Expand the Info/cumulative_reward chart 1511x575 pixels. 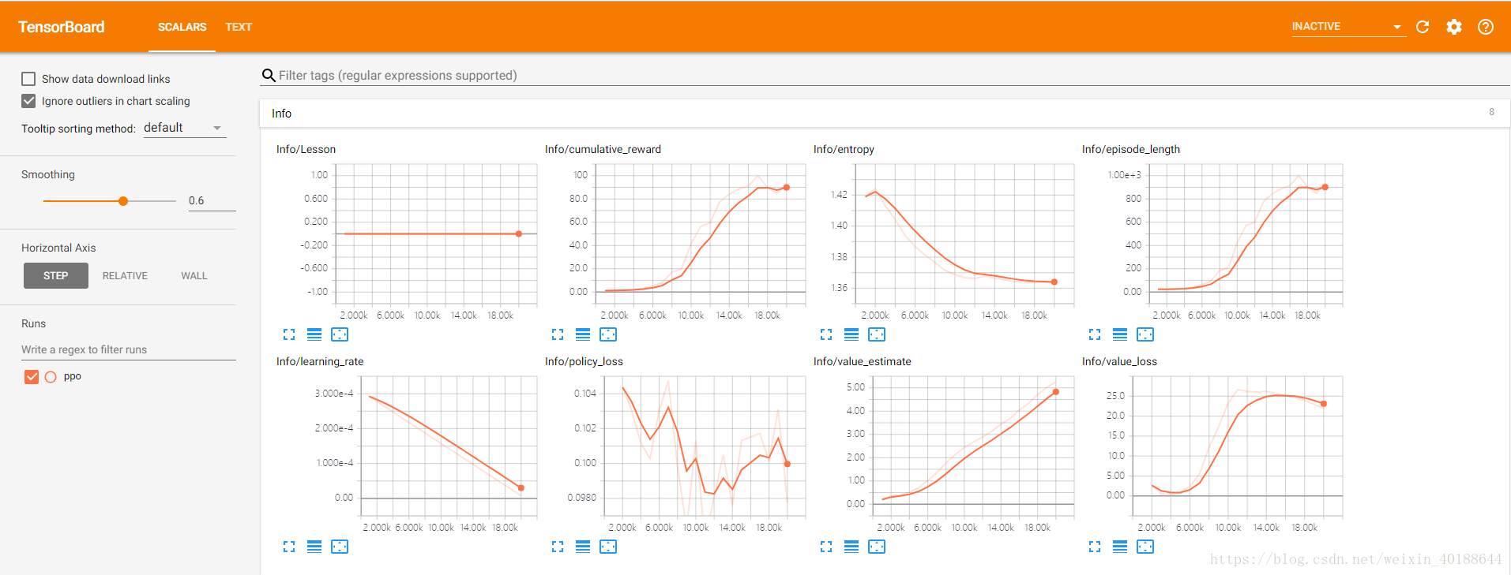(x=558, y=334)
